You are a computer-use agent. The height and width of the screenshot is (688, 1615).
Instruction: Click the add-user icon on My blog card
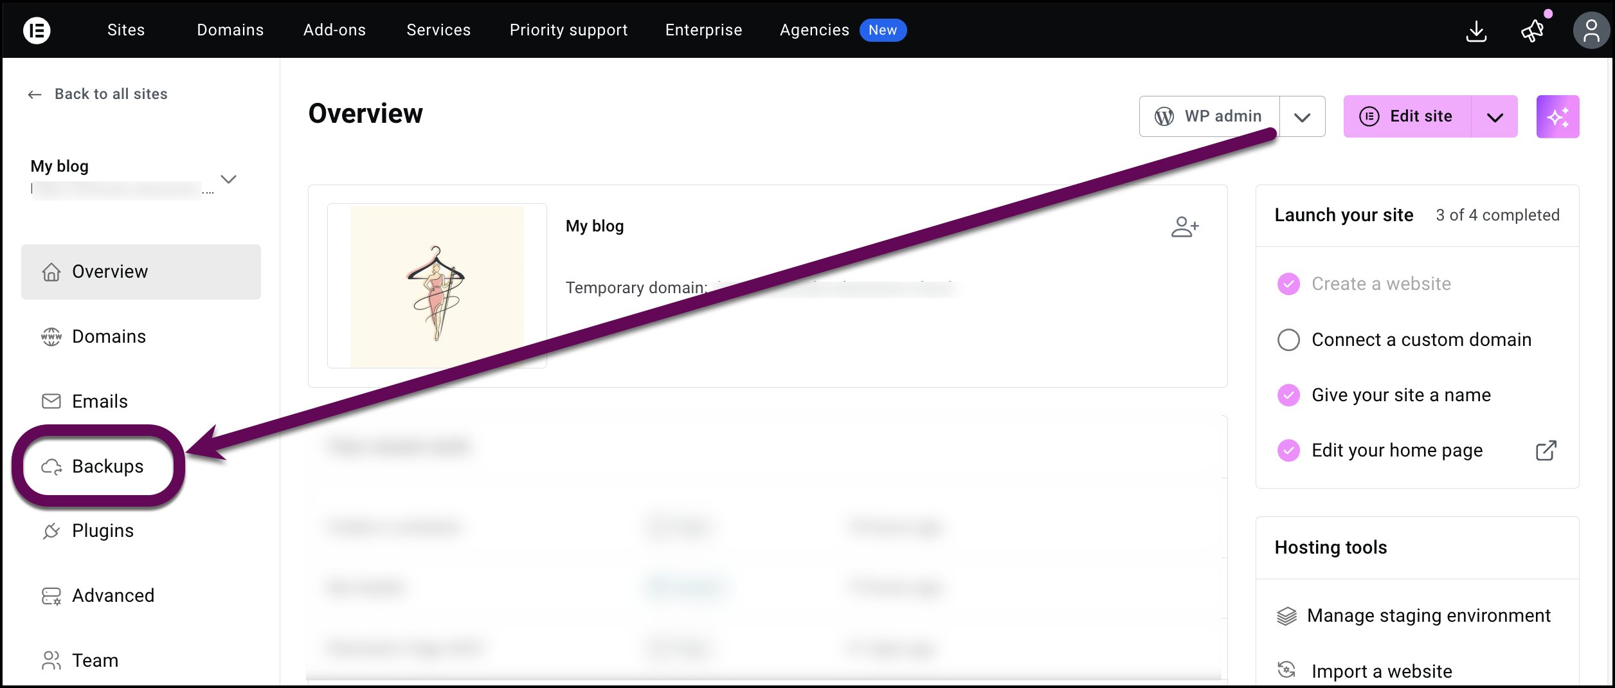click(1185, 226)
